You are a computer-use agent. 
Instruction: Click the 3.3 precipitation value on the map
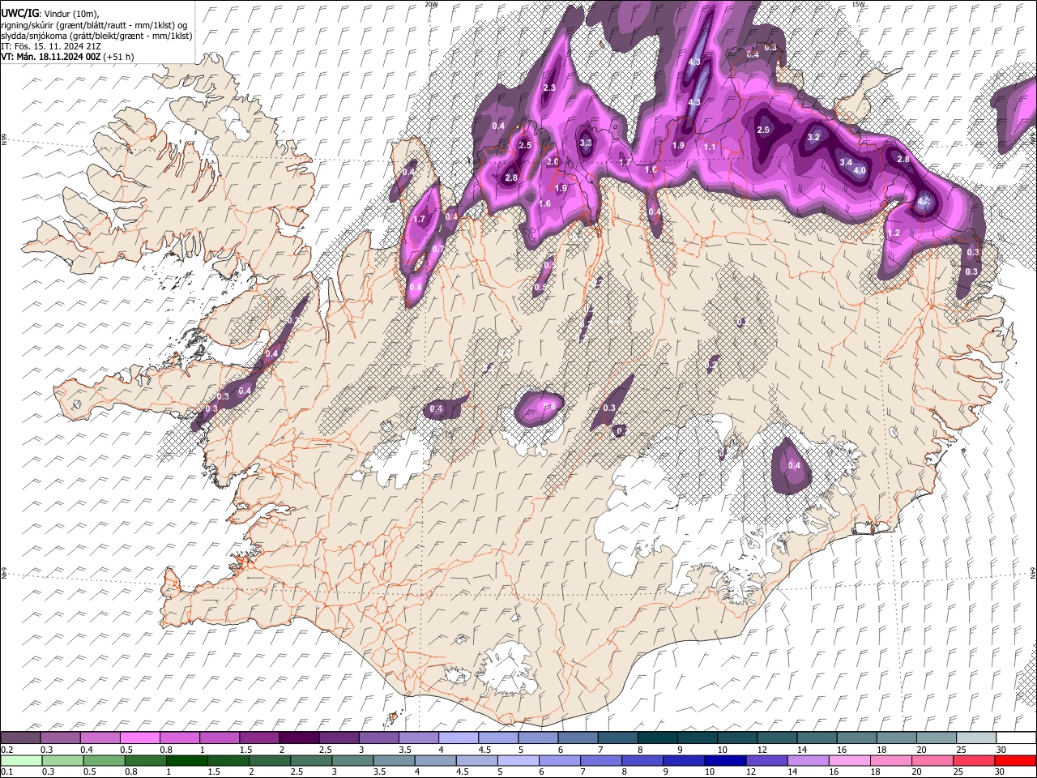coord(587,143)
